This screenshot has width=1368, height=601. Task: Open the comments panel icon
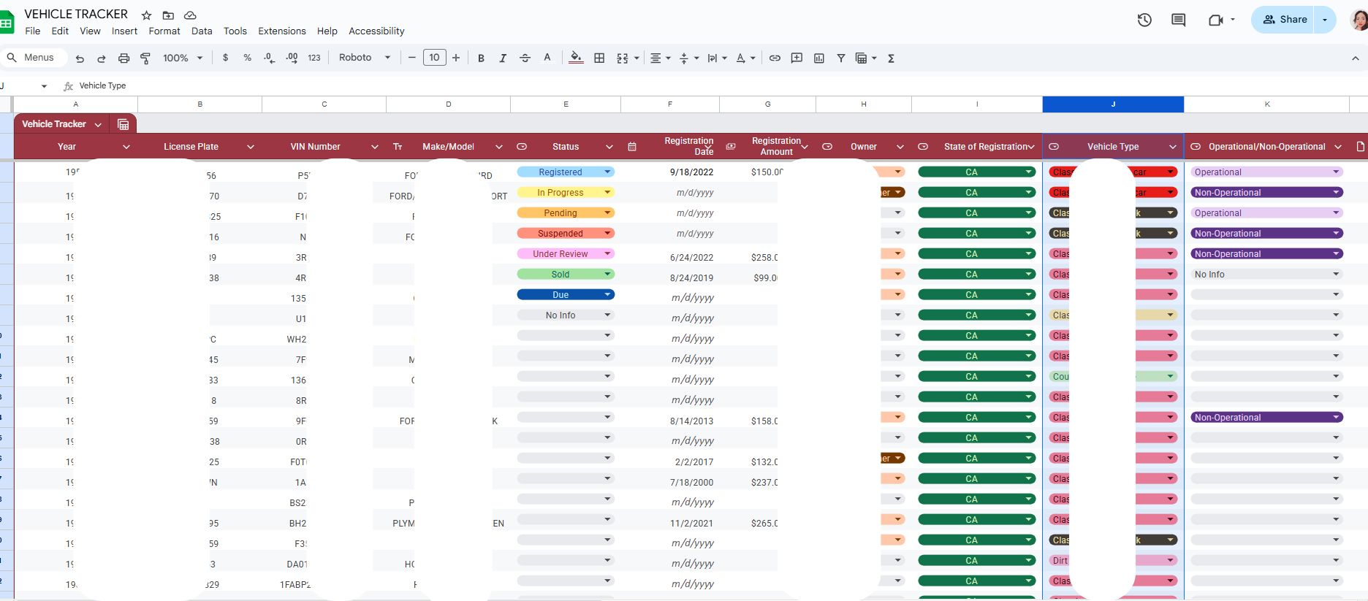click(1178, 20)
